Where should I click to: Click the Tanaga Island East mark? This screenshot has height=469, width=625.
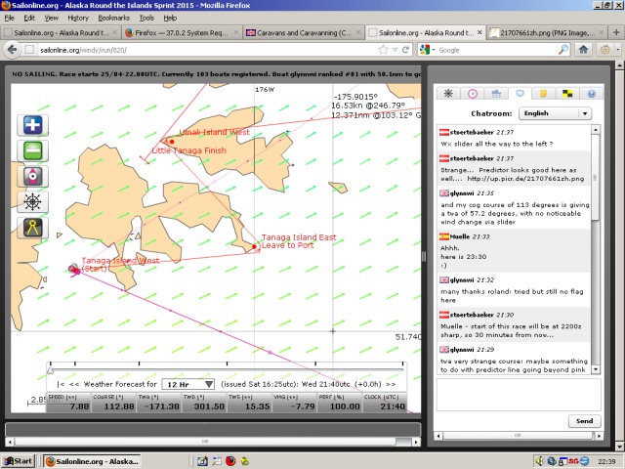pos(254,247)
